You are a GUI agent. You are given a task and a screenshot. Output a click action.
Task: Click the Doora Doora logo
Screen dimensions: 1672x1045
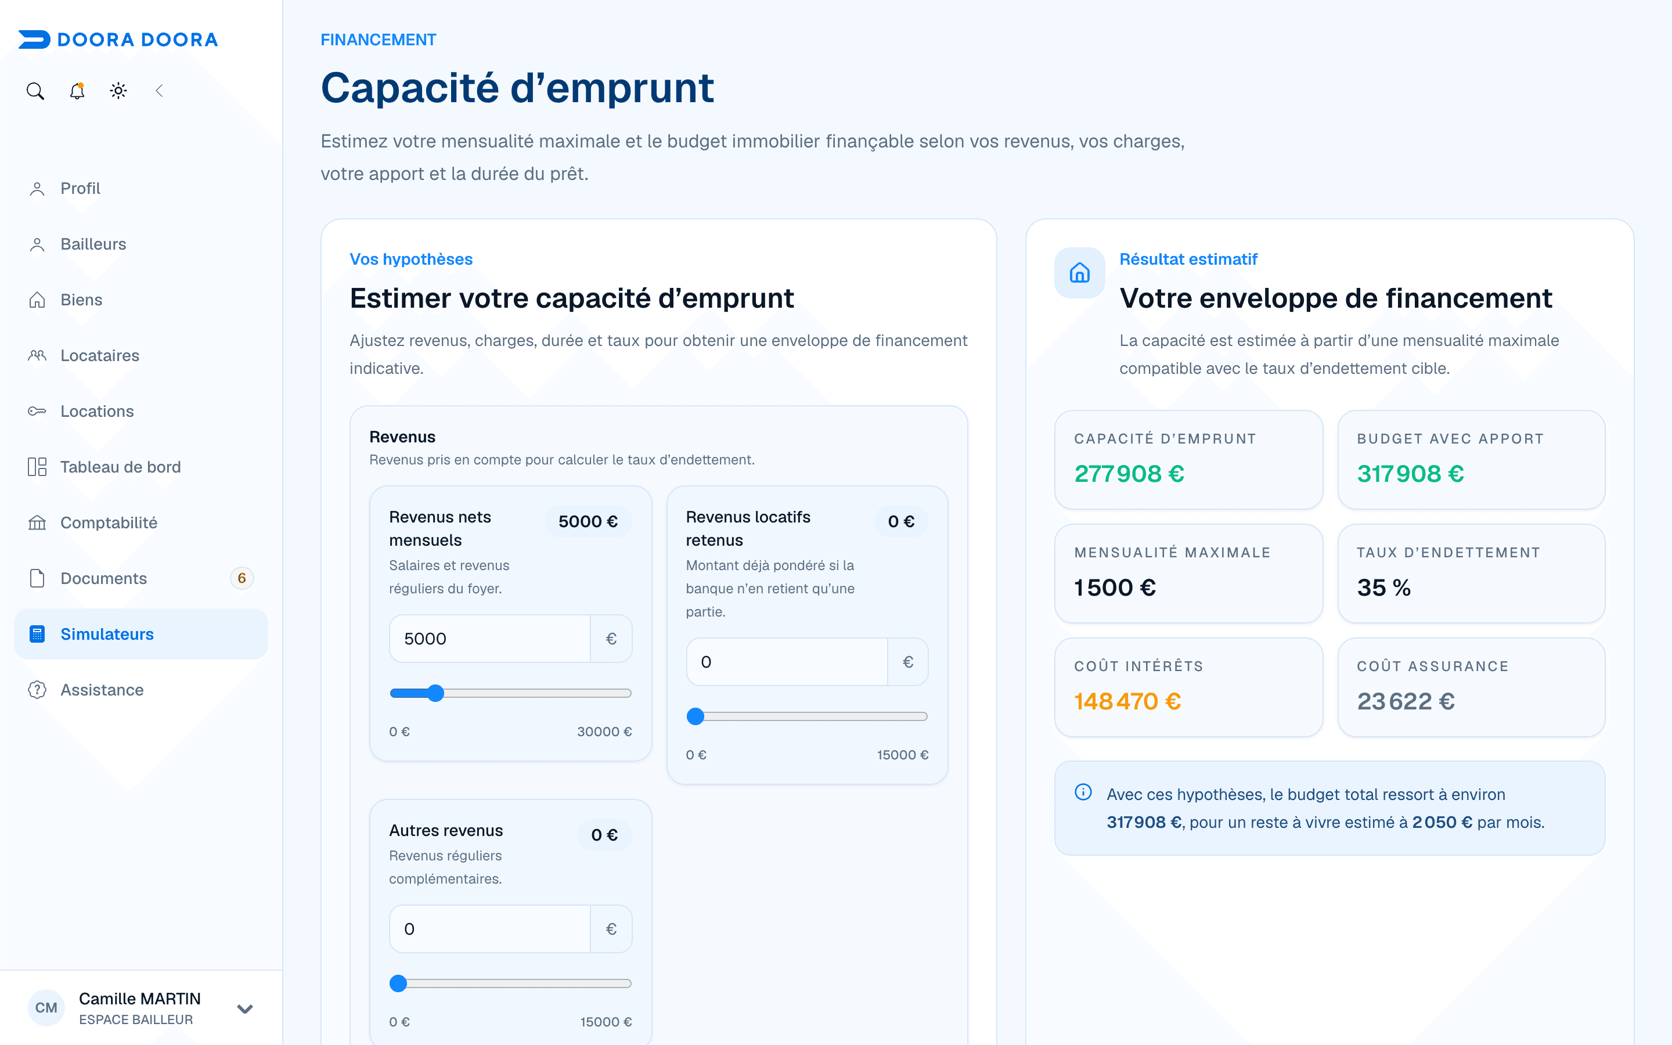pyautogui.click(x=118, y=39)
